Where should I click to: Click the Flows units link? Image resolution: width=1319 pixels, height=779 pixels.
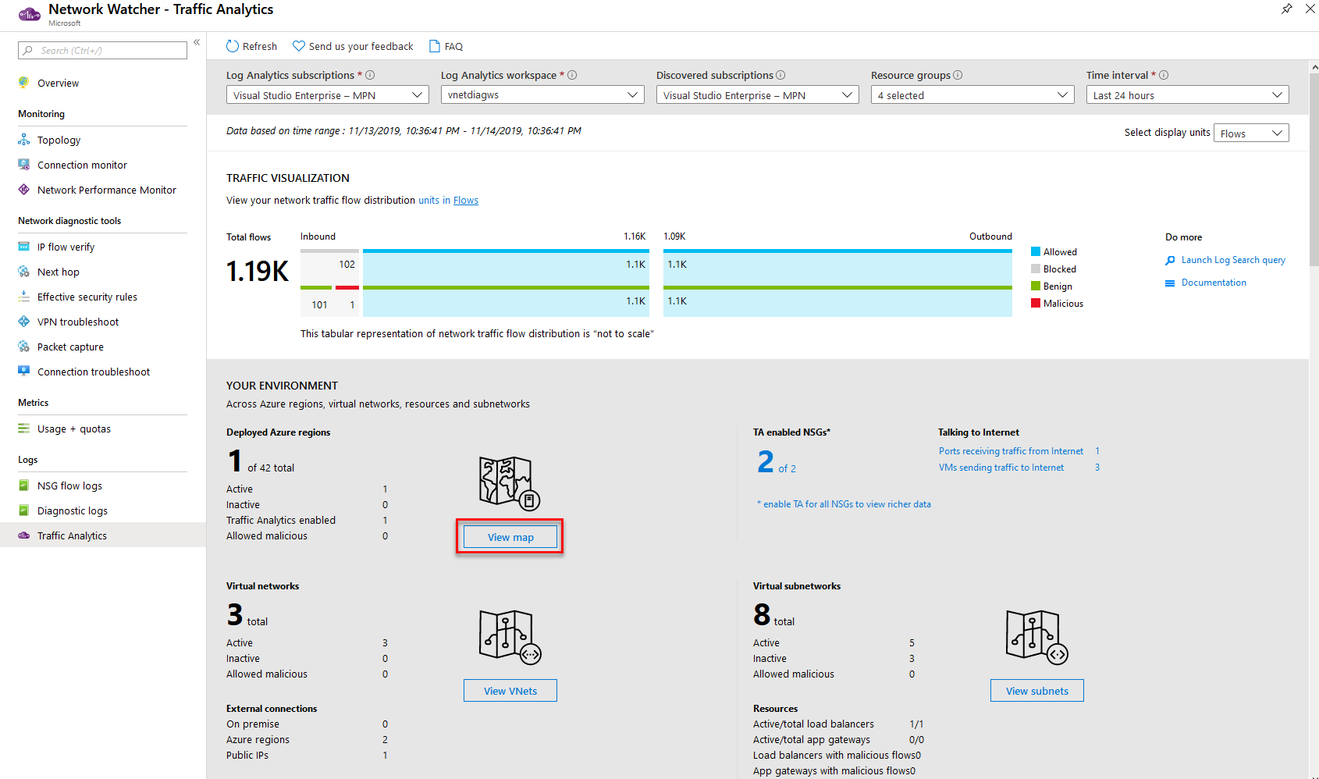pos(466,201)
